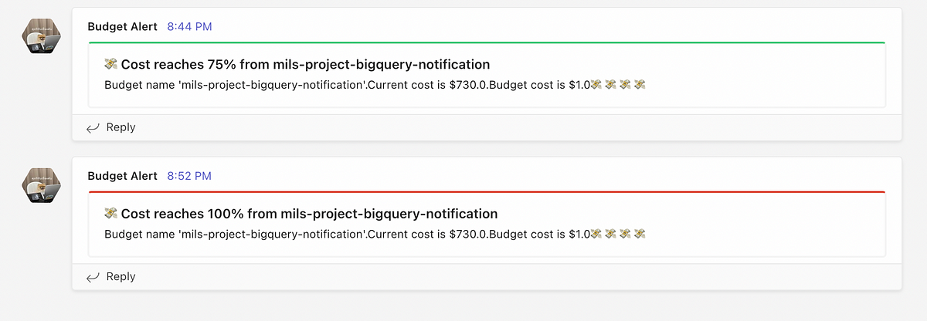Click budget description text in 75% alert card
The width and height of the screenshot is (927, 321).
coord(346,84)
